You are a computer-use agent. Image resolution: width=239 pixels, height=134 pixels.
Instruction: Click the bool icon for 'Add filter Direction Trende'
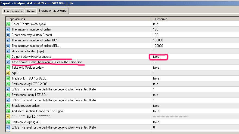point(8,111)
